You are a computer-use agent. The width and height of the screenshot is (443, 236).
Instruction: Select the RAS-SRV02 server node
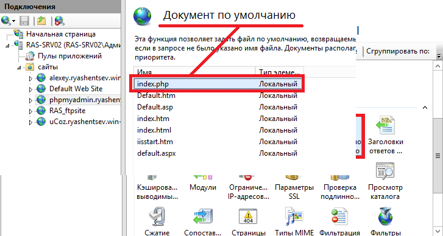tap(74, 45)
